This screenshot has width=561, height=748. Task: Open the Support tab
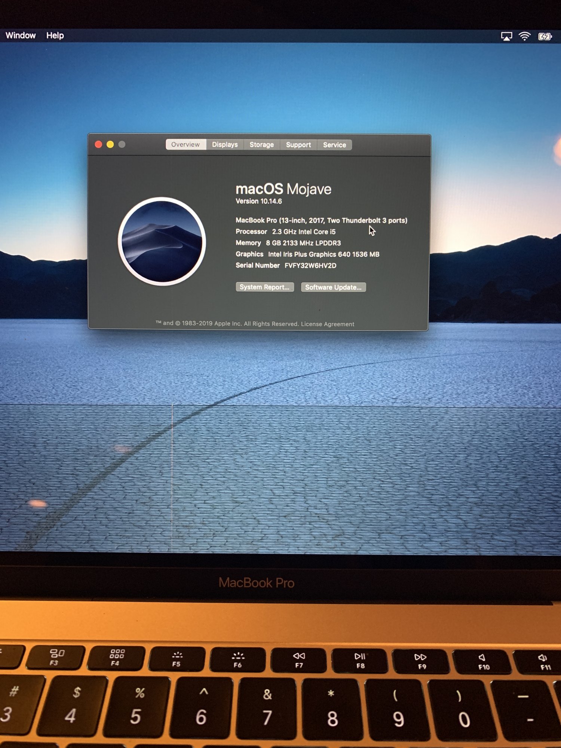298,145
